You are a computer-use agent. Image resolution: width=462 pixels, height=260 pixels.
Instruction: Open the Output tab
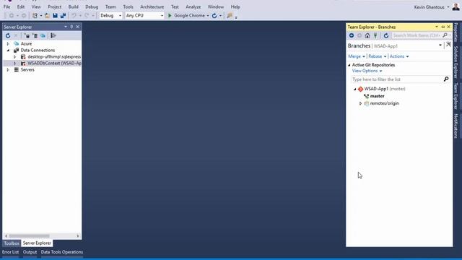tap(30, 252)
